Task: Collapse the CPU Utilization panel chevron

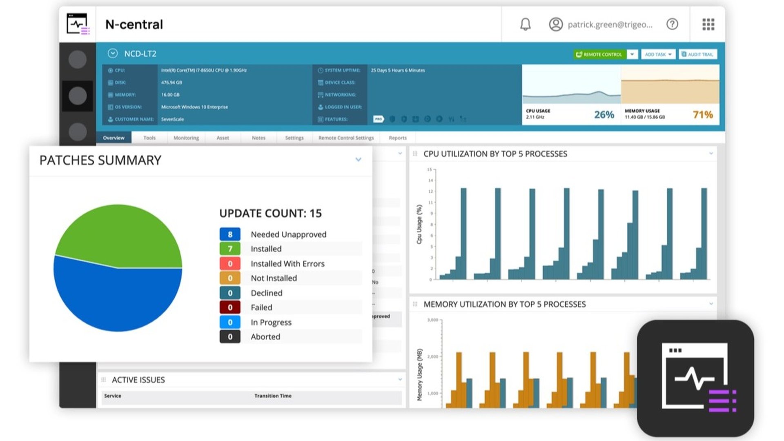Action: (x=711, y=154)
